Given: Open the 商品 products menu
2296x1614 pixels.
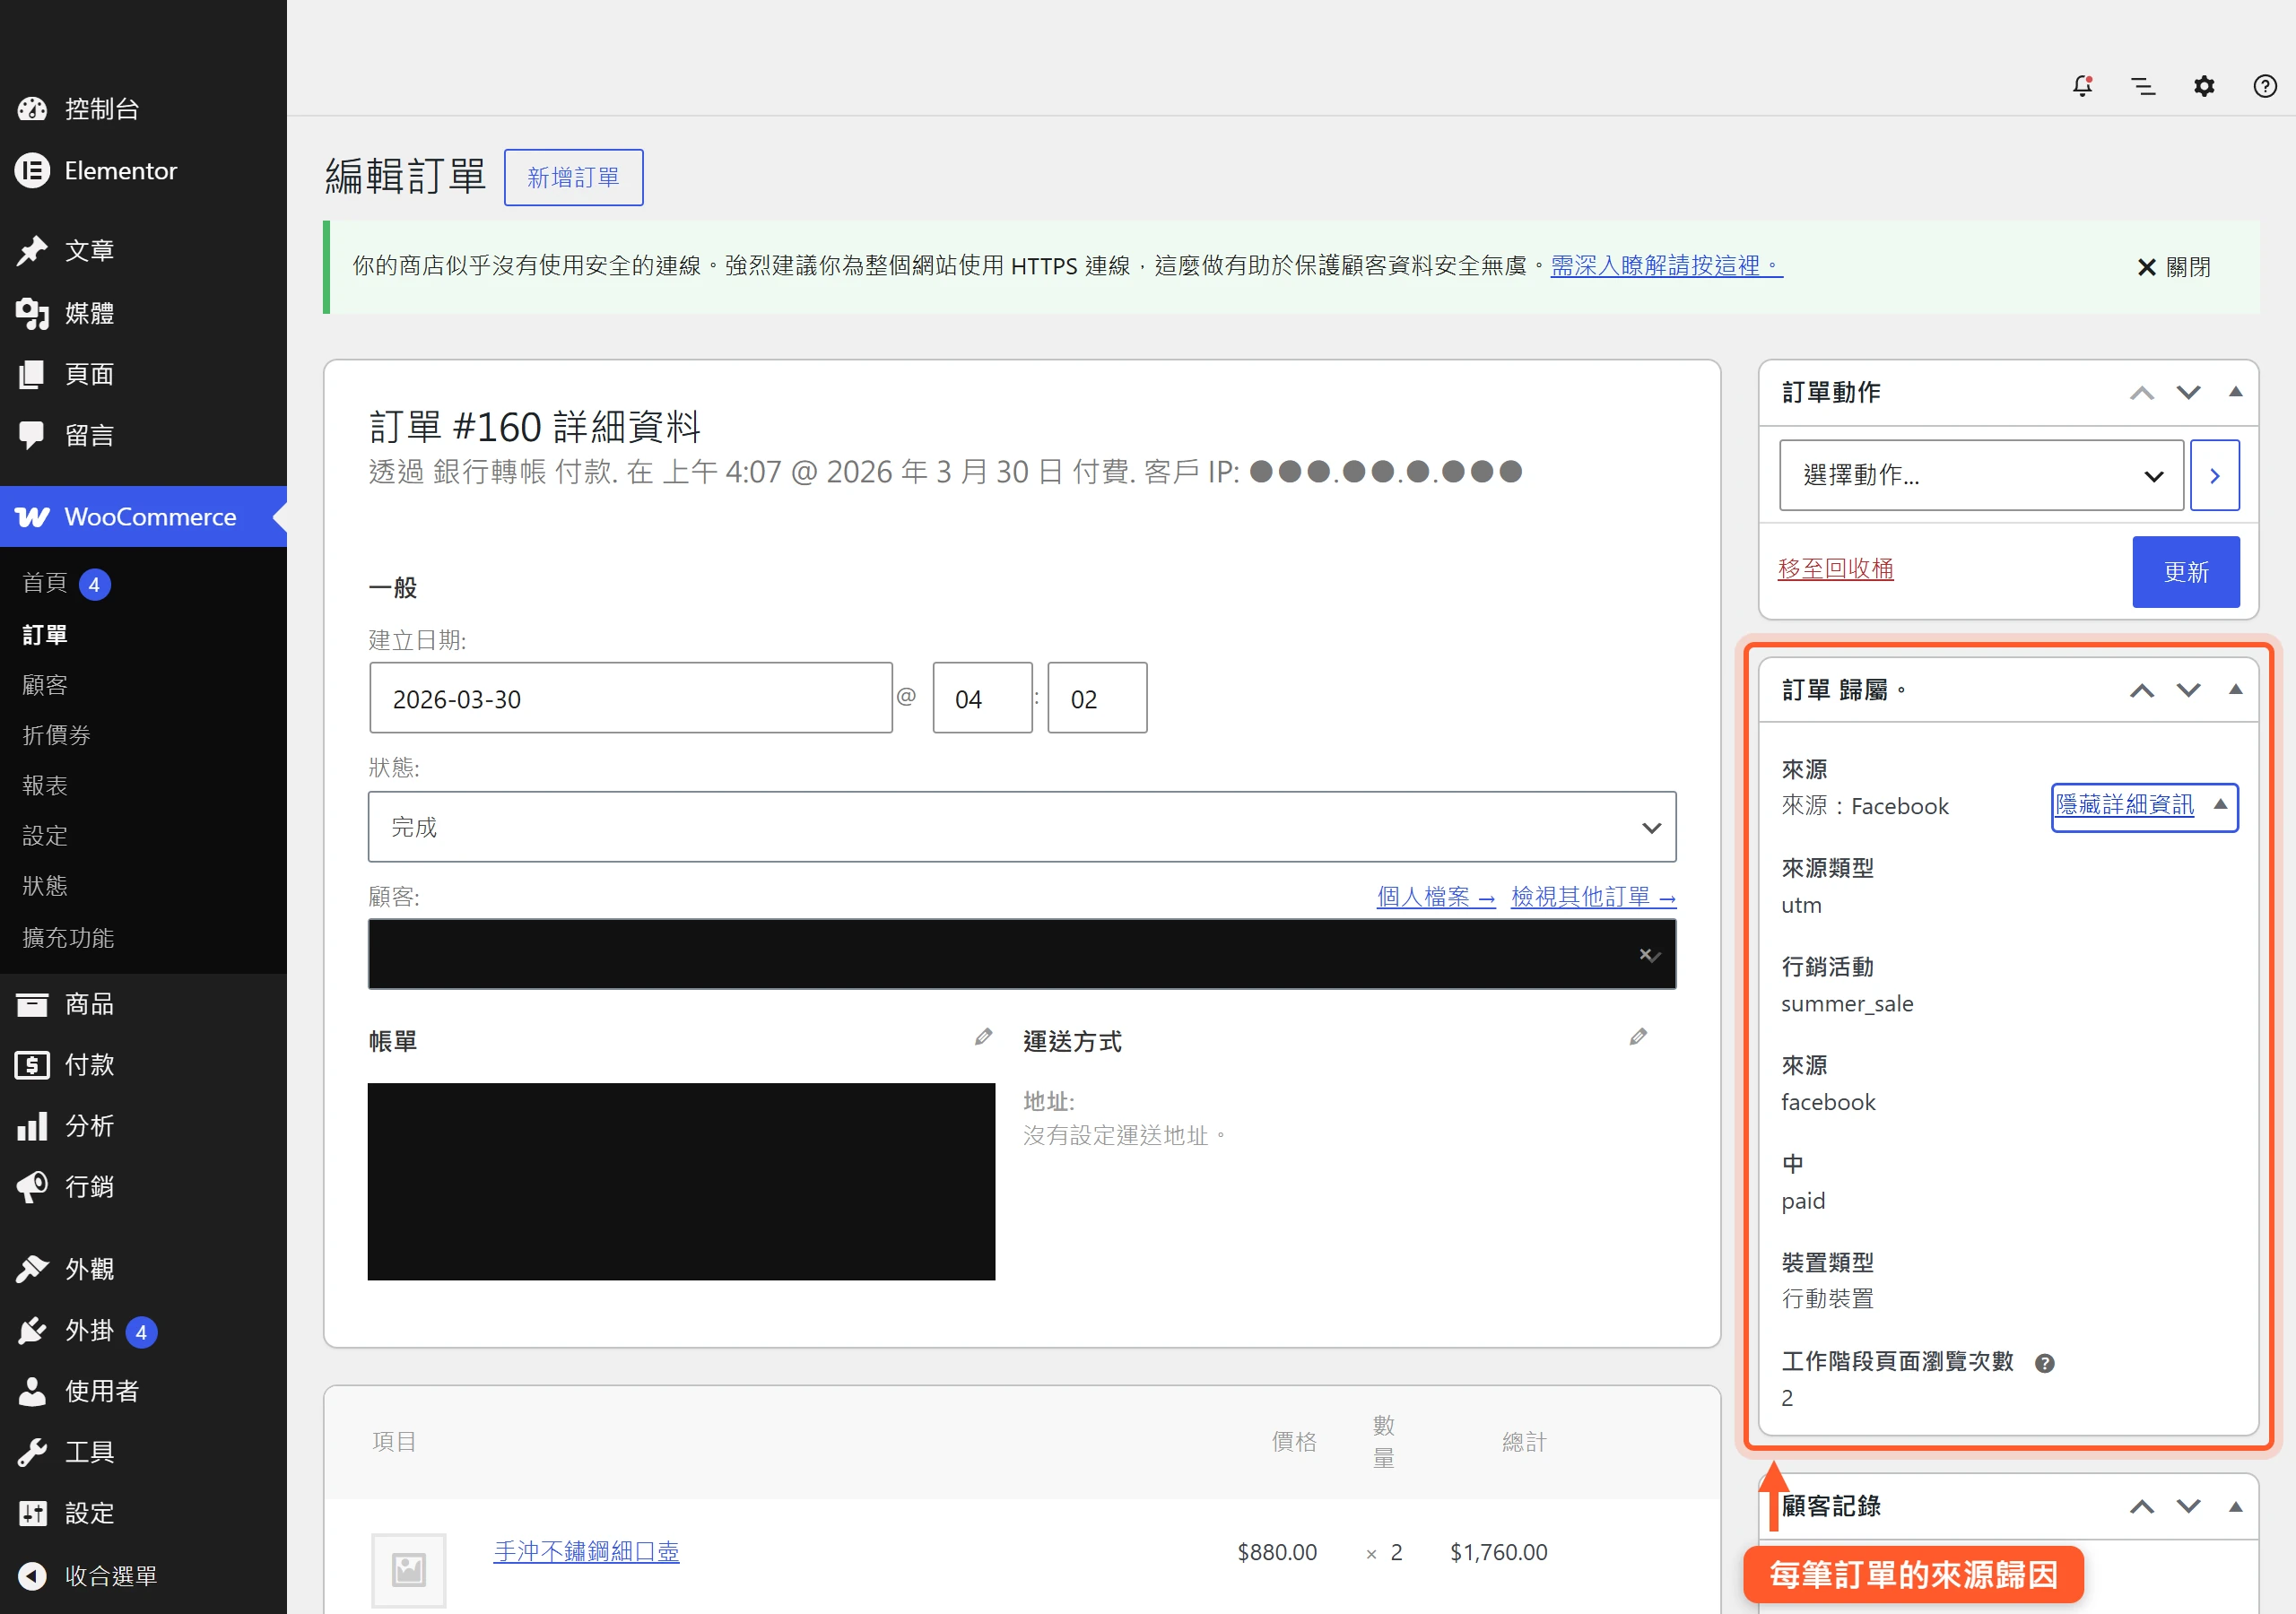Looking at the screenshot, I should coord(66,1004).
